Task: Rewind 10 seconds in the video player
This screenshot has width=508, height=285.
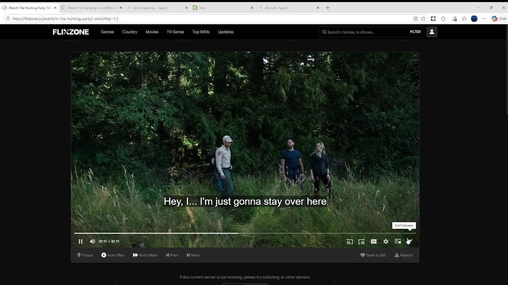Action: coord(349,241)
